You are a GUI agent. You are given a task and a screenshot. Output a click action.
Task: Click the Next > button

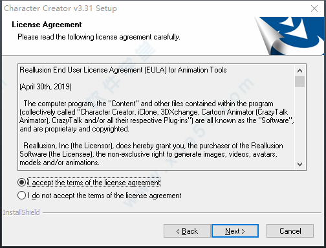tap(235, 231)
